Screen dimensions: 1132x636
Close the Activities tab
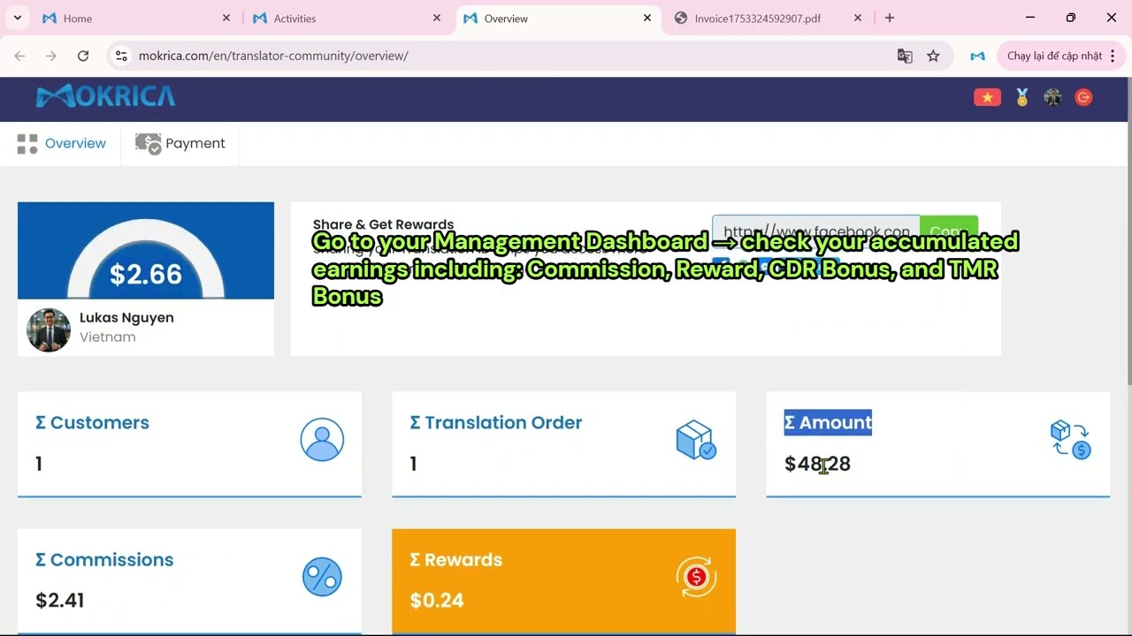pos(437,18)
